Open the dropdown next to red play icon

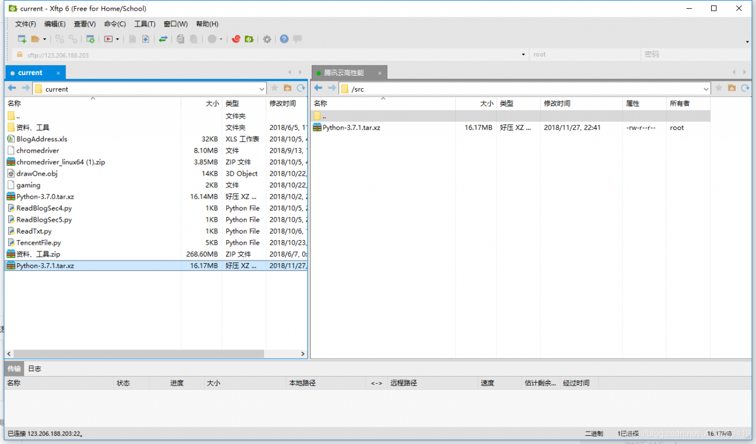click(x=117, y=39)
